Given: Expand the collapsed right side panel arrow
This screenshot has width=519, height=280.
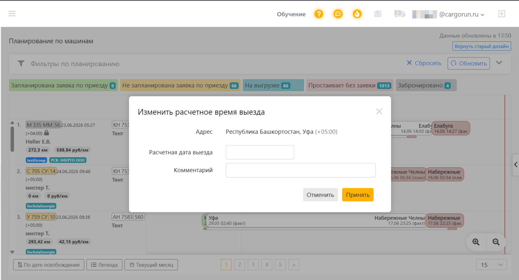Looking at the screenshot, I should (x=516, y=164).
